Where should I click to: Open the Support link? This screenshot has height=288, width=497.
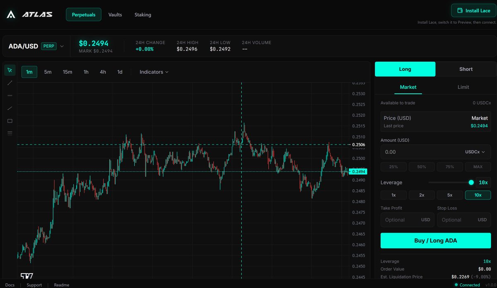tap(34, 285)
